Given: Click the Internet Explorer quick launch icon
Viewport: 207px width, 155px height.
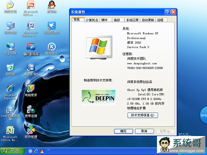Looking at the screenshot, I should [36, 151].
